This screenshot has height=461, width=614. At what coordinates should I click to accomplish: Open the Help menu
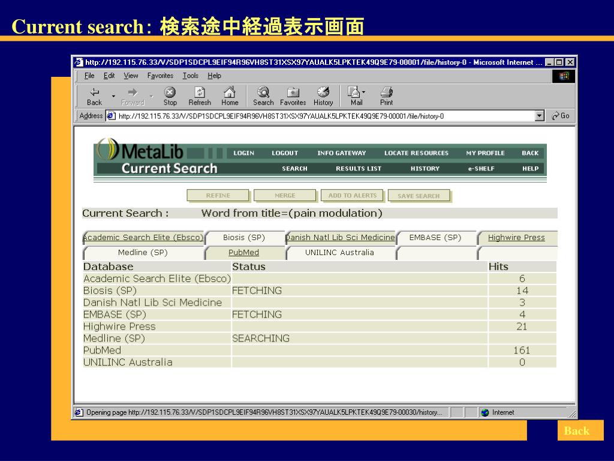[x=214, y=76]
